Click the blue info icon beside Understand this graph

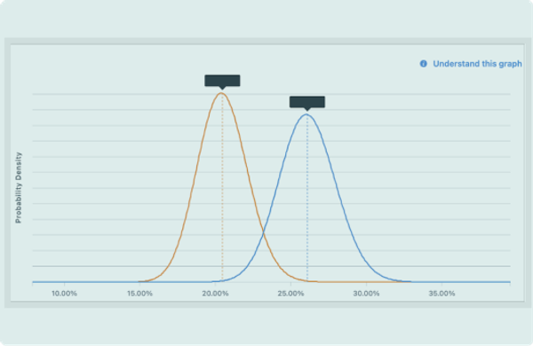point(423,64)
